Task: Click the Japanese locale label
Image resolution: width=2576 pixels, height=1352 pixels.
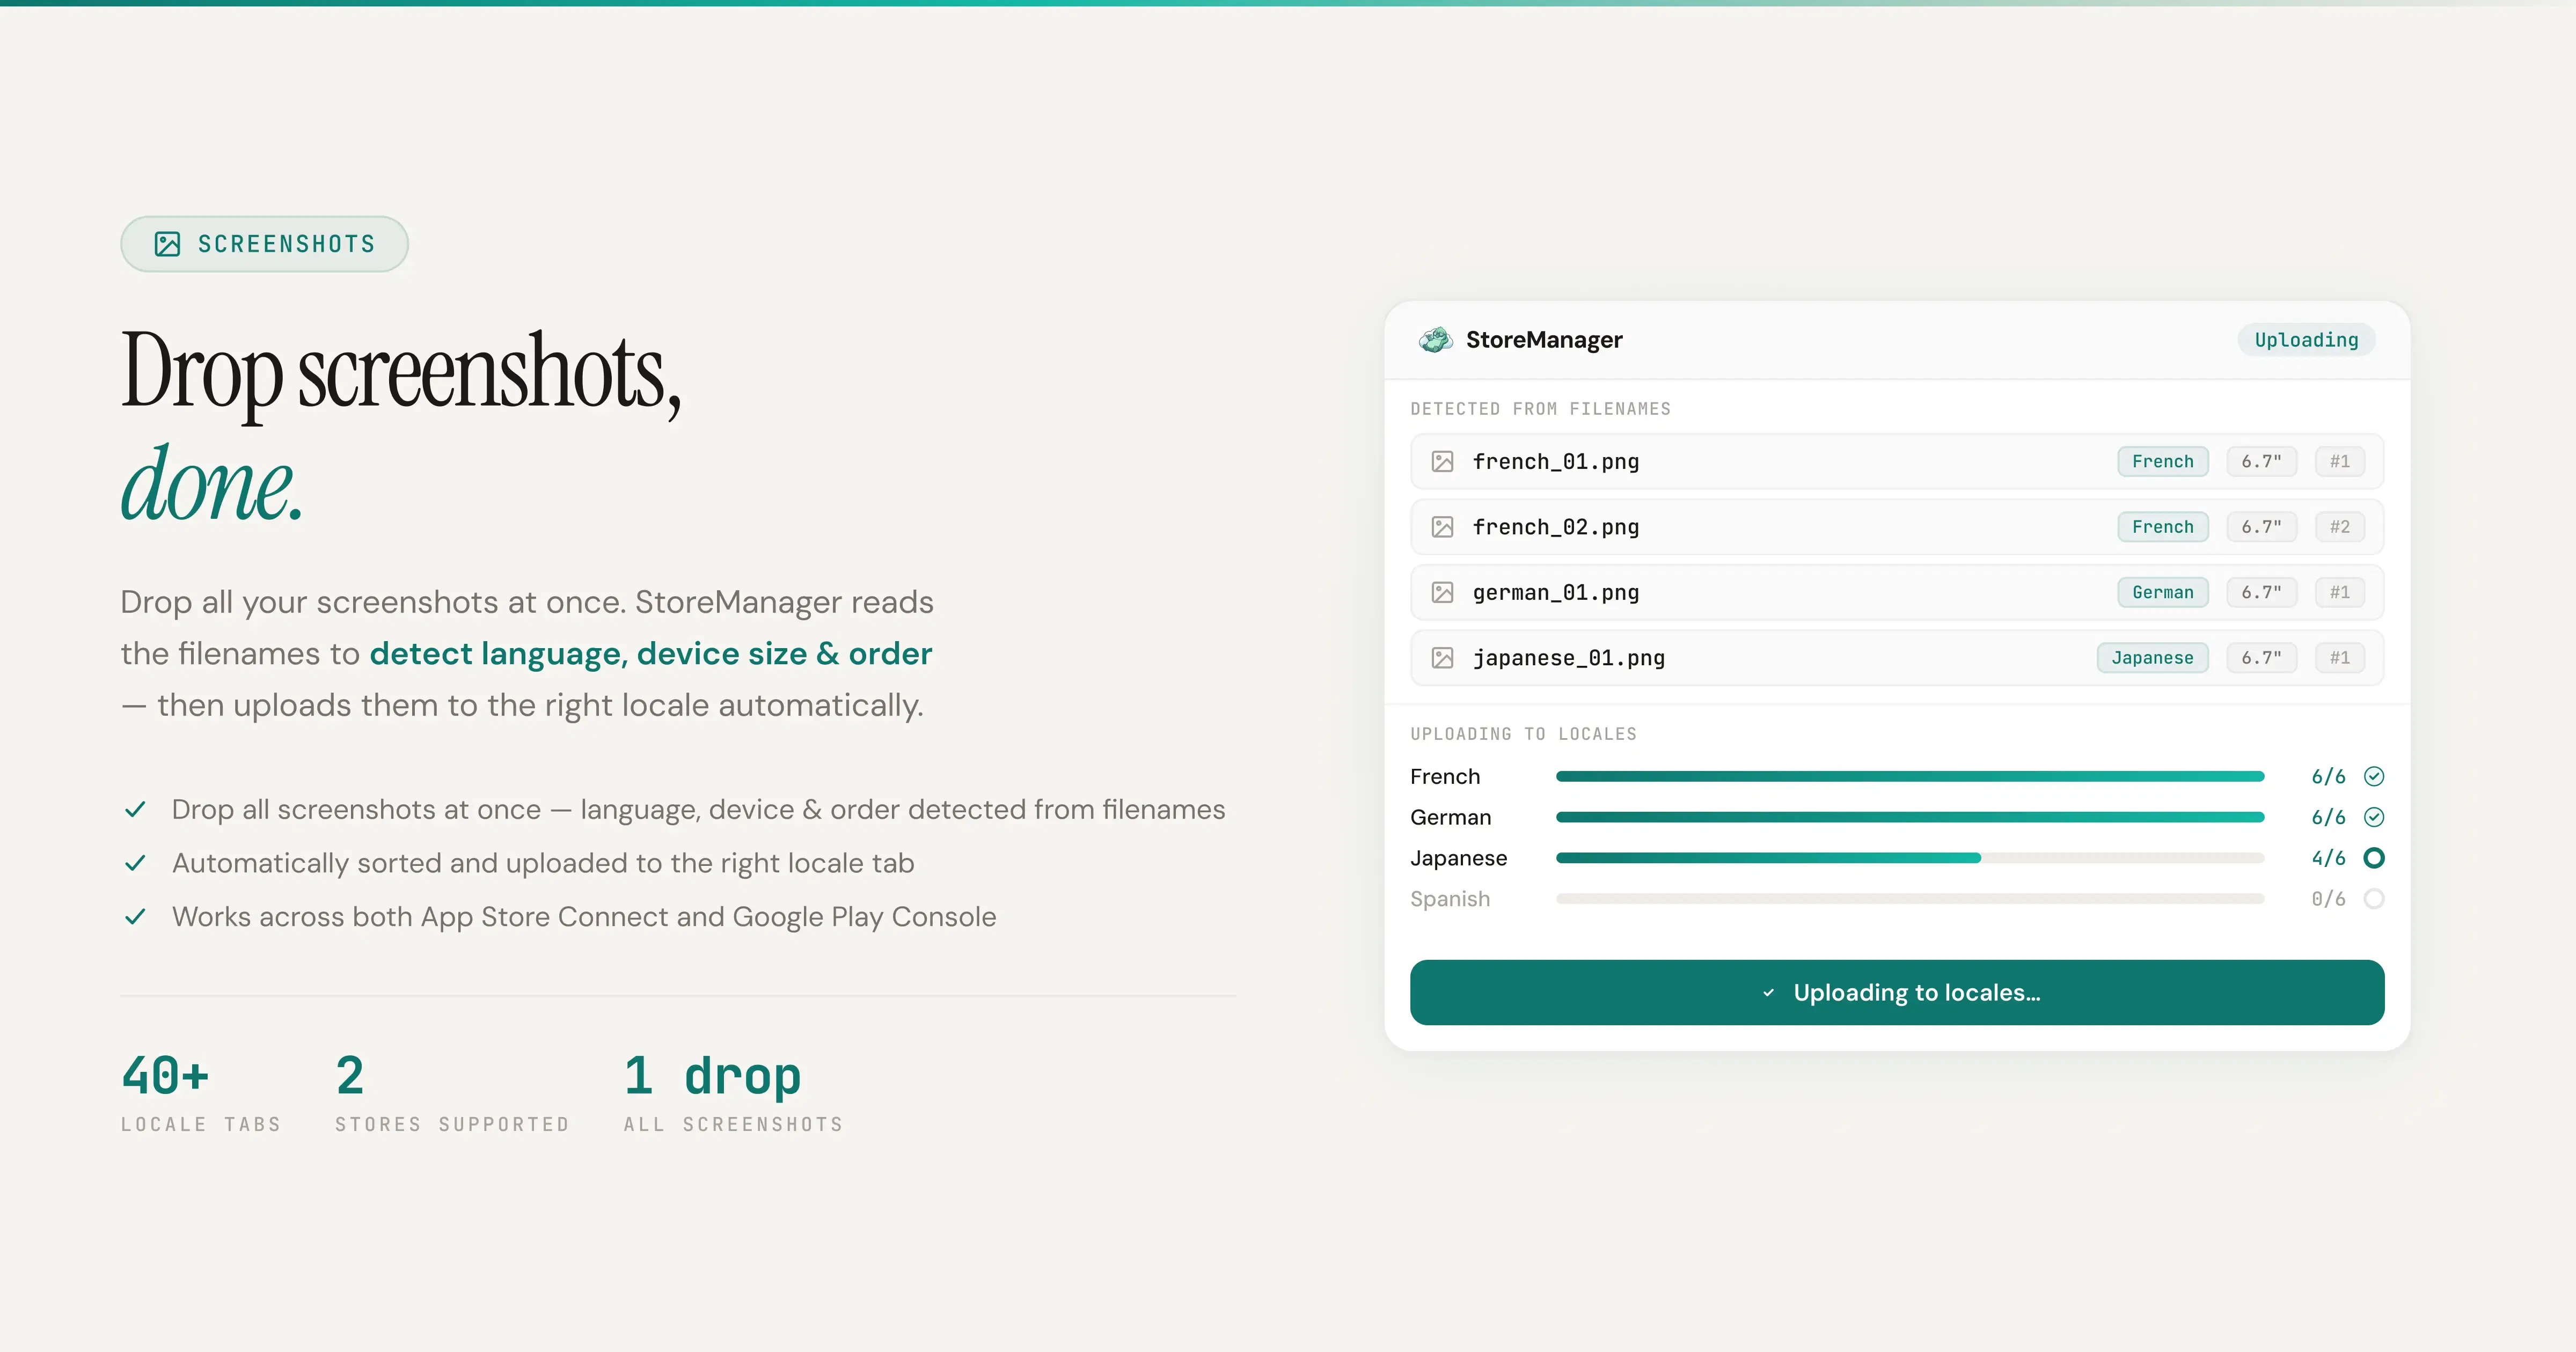Action: (1459, 858)
